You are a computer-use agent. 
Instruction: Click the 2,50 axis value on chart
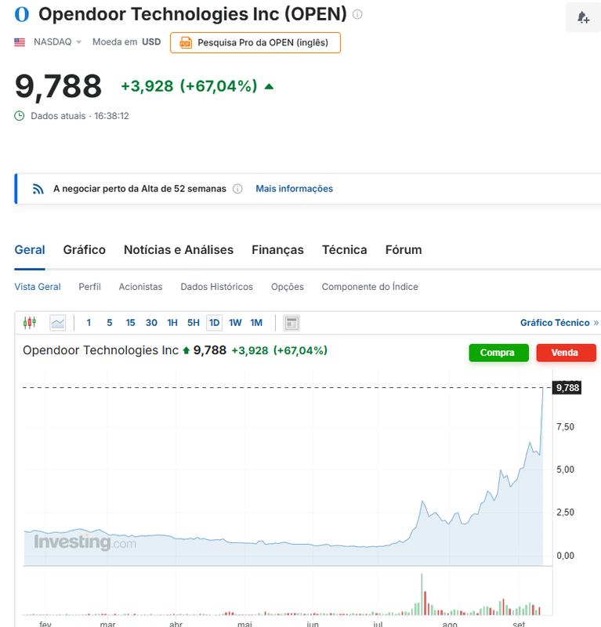coord(565,513)
